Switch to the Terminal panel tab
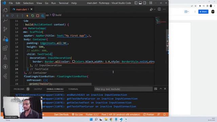217x122 pixels. (x=73, y=89)
